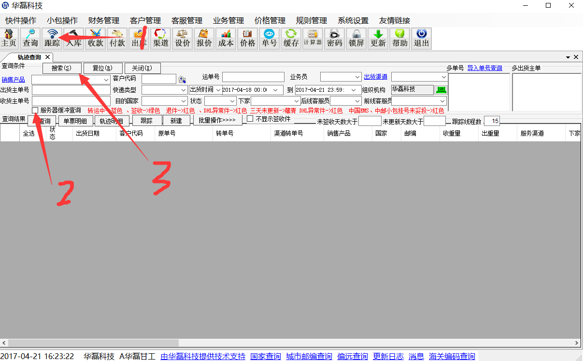
Task: Click the 搜索(S) button
Action: 62,68
